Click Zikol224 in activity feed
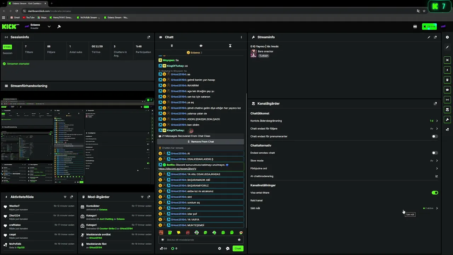Screen dimensions: 453x255 click(14, 215)
